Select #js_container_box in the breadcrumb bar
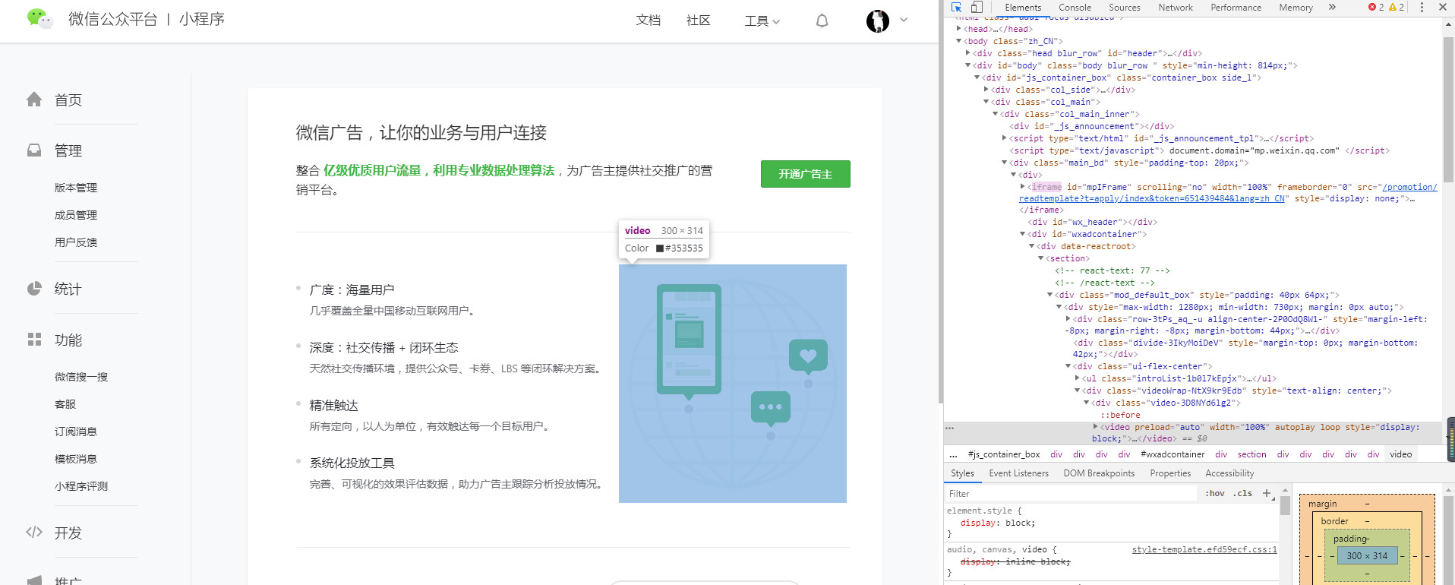The height and width of the screenshot is (585, 1455). tap(1004, 454)
